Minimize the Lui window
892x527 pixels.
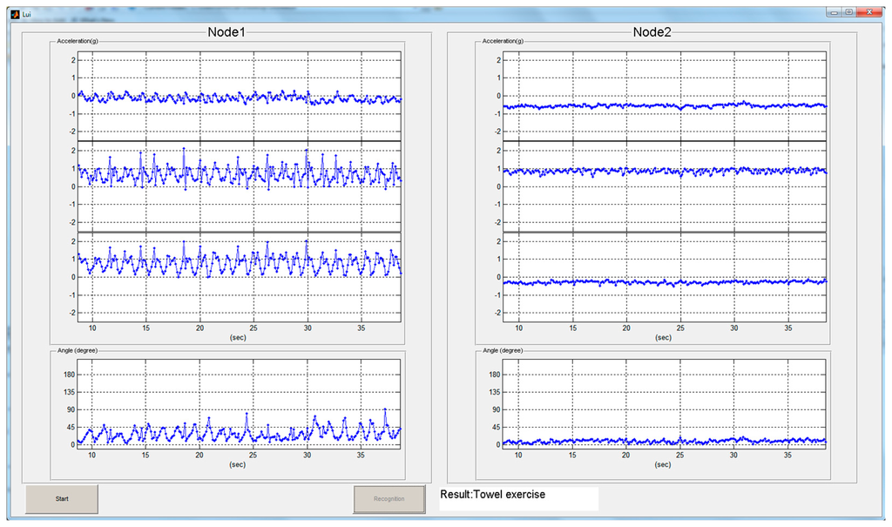click(x=833, y=12)
